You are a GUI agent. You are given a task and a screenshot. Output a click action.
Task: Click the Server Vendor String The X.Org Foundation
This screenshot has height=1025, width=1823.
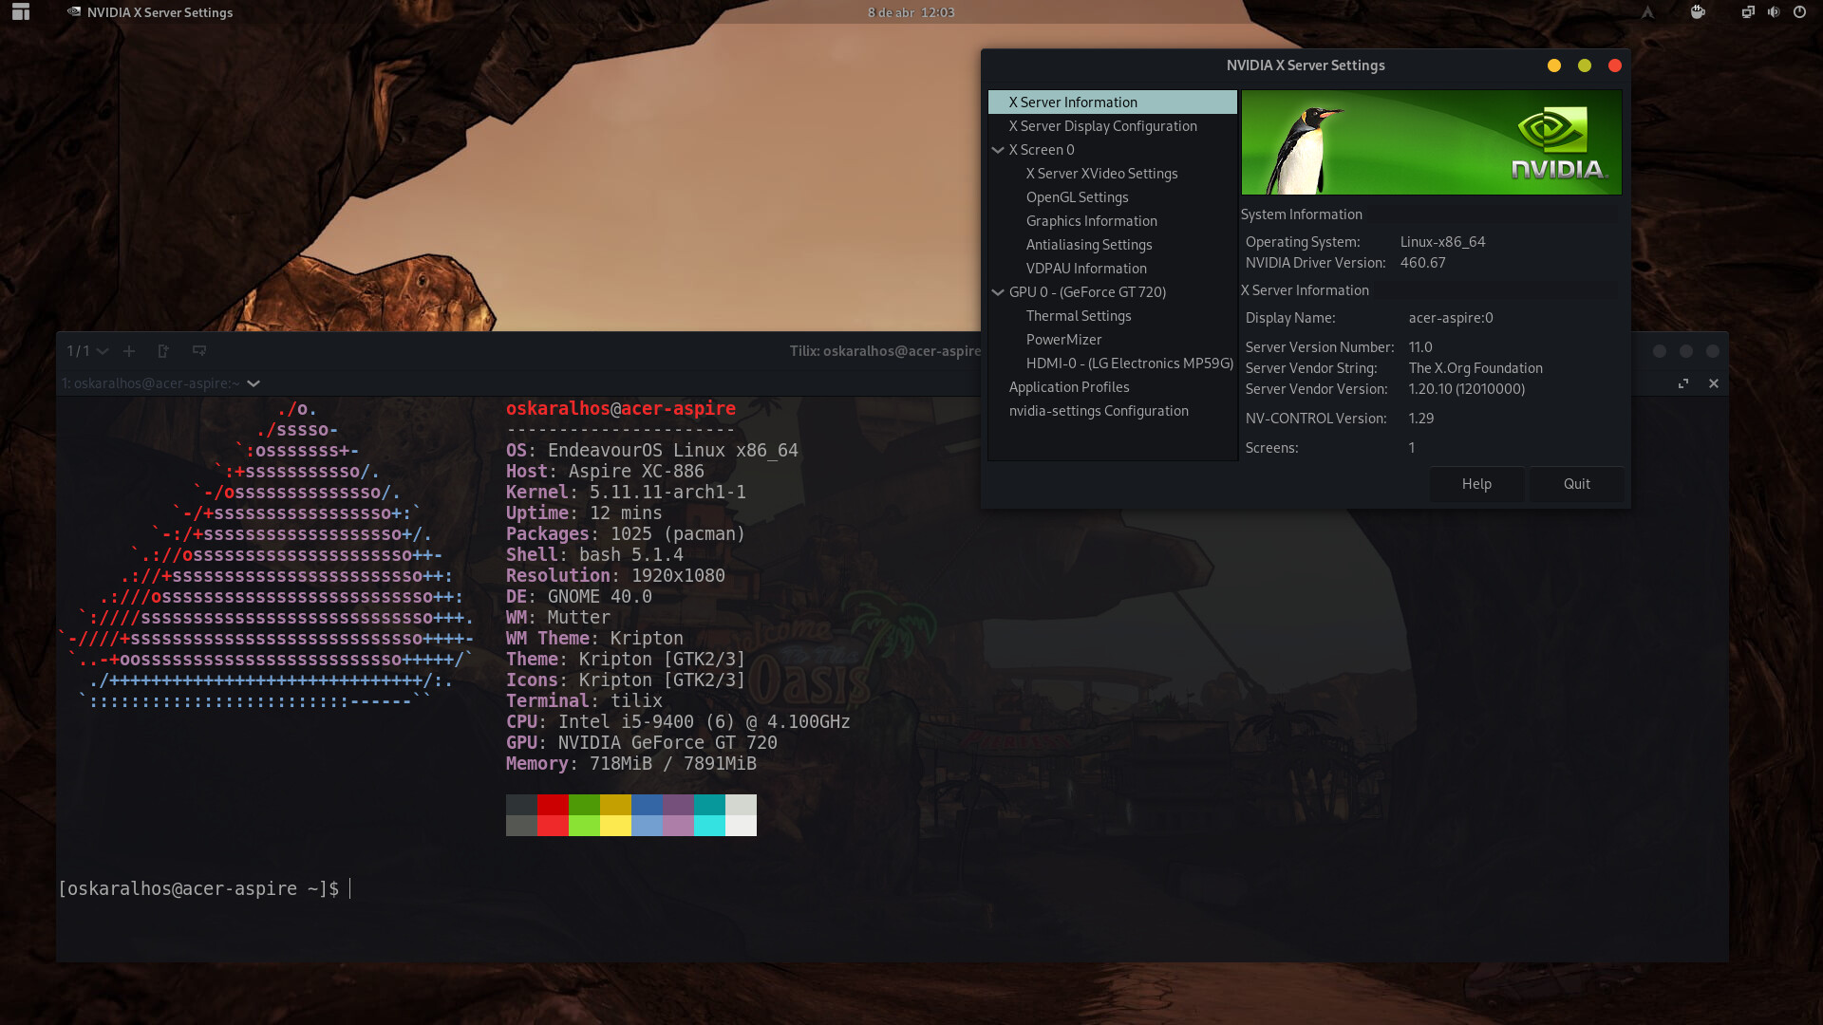[1475, 368]
